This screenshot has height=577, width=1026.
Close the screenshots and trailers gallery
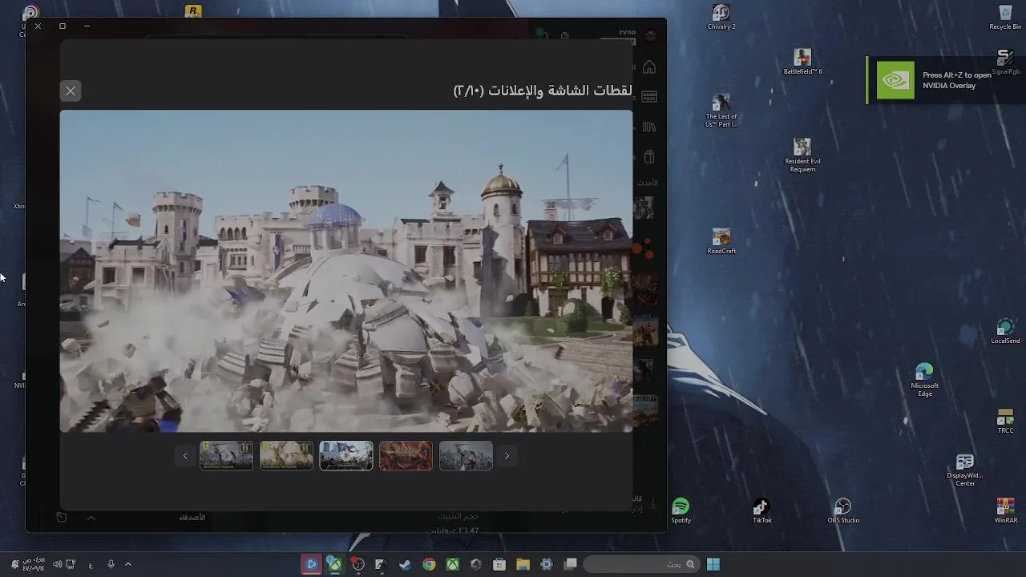point(71,91)
